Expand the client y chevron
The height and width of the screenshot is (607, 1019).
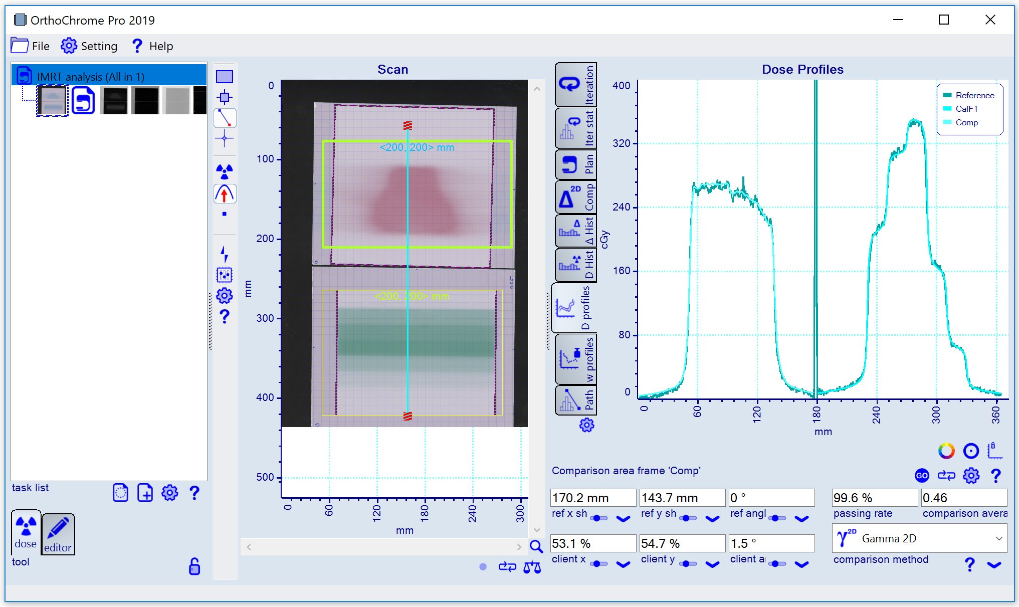point(712,564)
